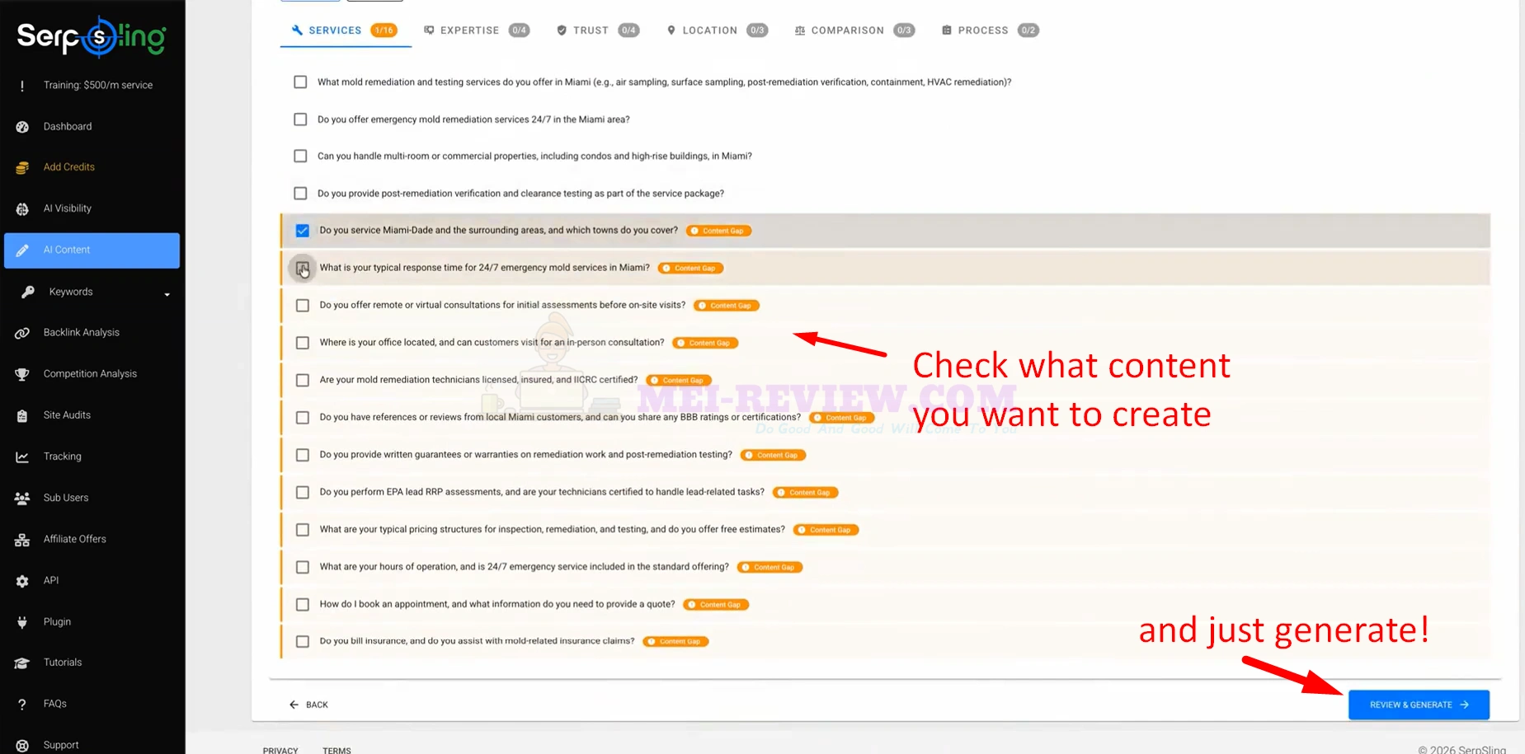Expand the Keywords sidebar menu arrow
The image size is (1525, 754).
tap(167, 294)
